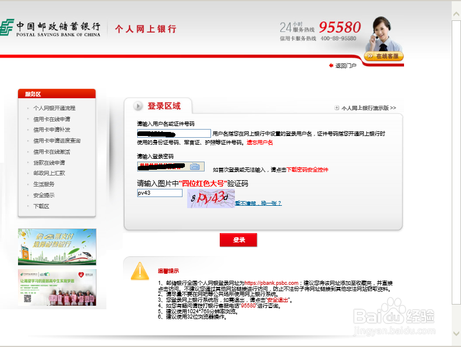The width and height of the screenshot is (461, 347).
Task: Open the 在线客服 online service button
Action: (x=383, y=56)
